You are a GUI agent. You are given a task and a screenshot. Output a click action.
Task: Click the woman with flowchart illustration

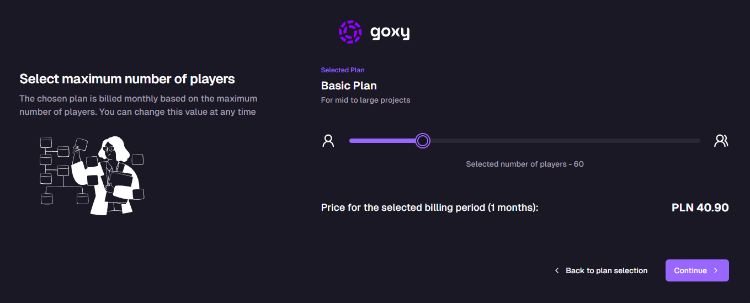(92, 175)
